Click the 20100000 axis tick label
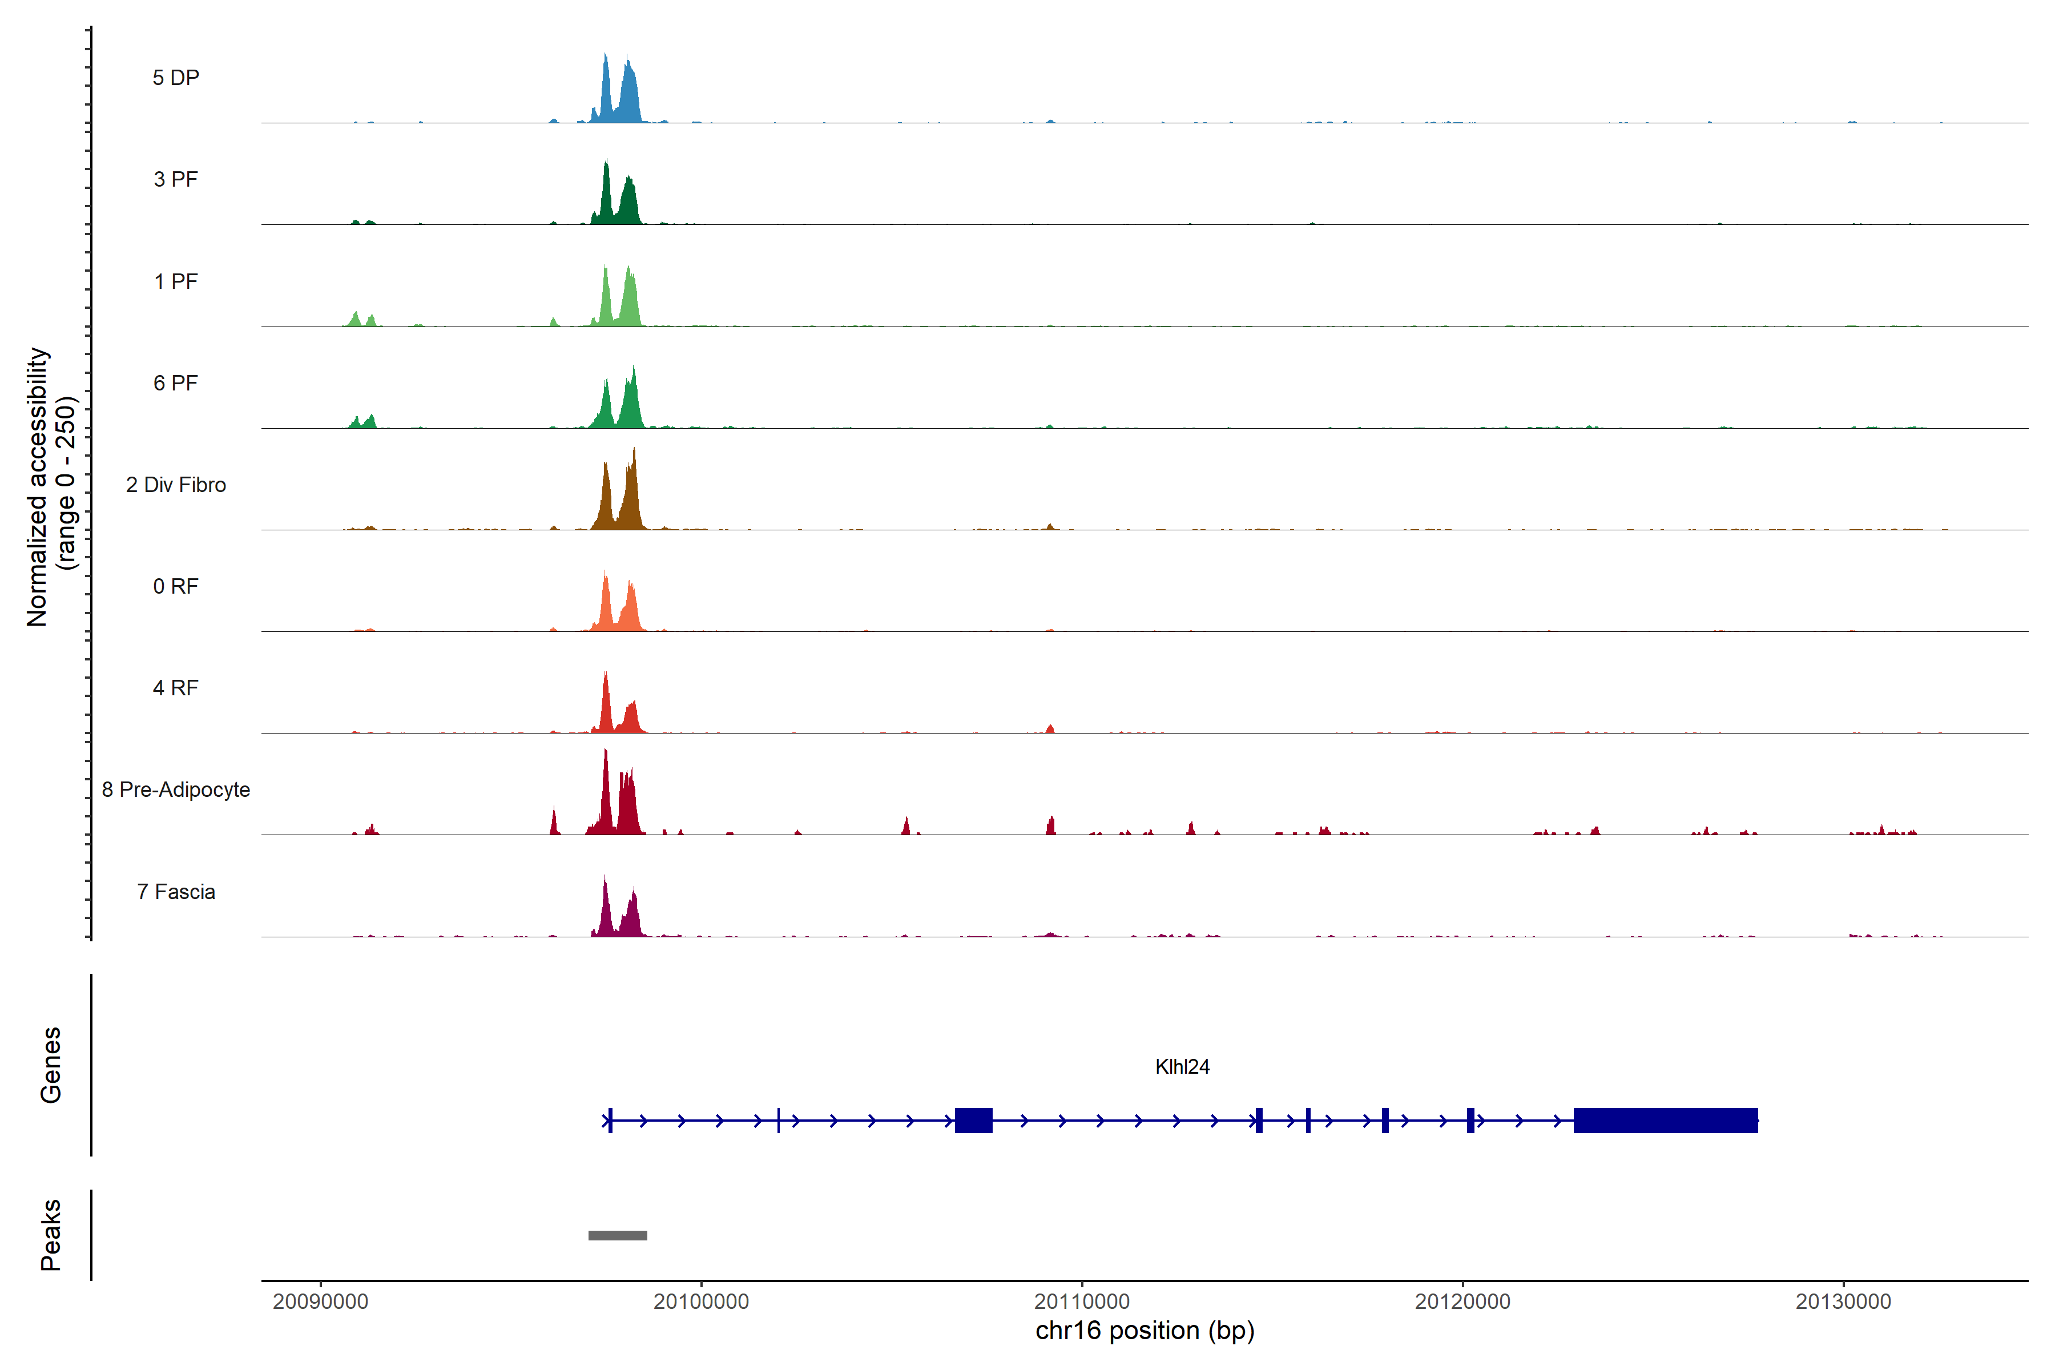Viewport: 2055px width, 1370px height. 701,1301
